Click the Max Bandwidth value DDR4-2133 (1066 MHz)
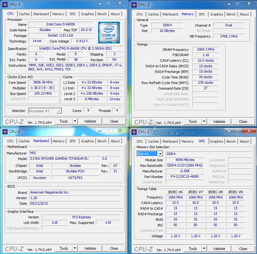Image resolution: width=257 pixels, height=254 pixels. [x=185, y=165]
